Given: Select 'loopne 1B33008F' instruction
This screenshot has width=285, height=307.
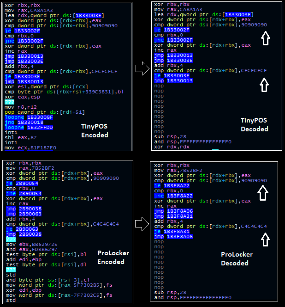Looking at the screenshot, I should pyautogui.click(x=29, y=117).
